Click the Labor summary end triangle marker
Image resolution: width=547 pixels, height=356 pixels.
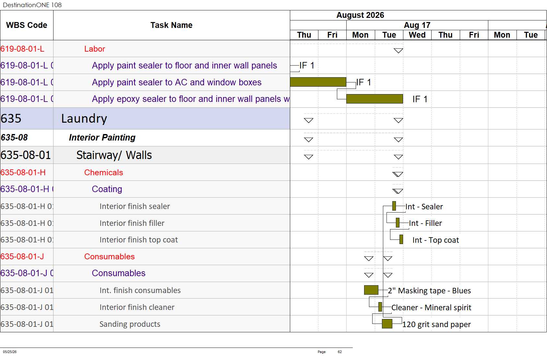398,51
